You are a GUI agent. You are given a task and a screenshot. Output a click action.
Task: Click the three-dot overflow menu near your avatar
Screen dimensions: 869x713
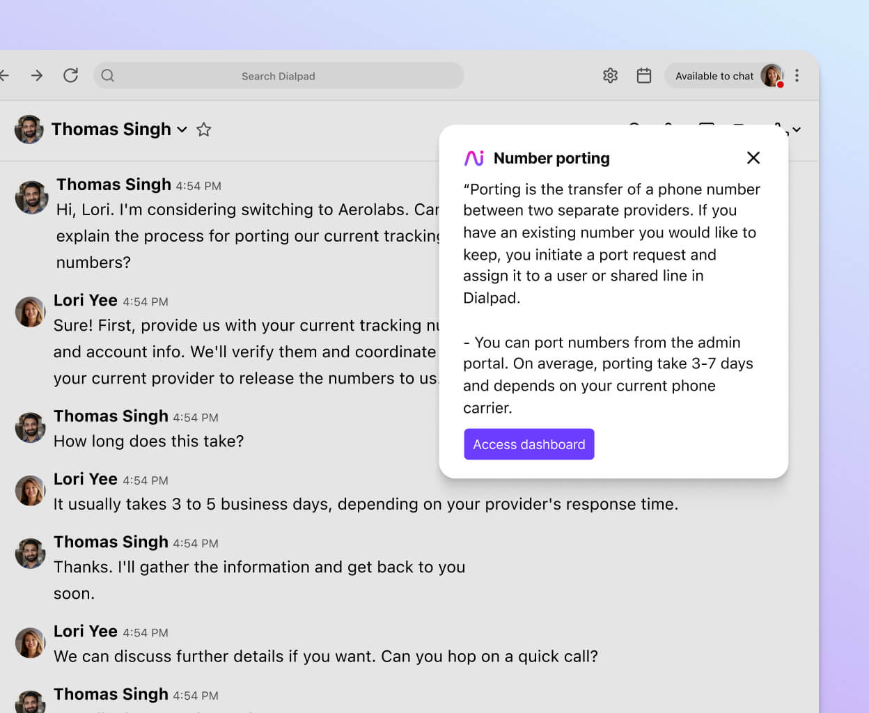click(797, 76)
